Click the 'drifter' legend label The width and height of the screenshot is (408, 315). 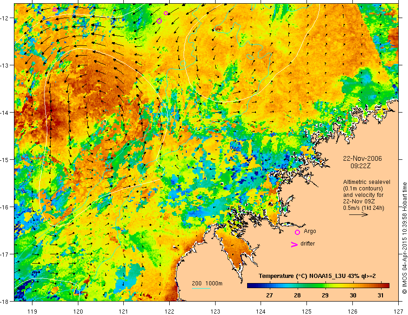coord(307,244)
